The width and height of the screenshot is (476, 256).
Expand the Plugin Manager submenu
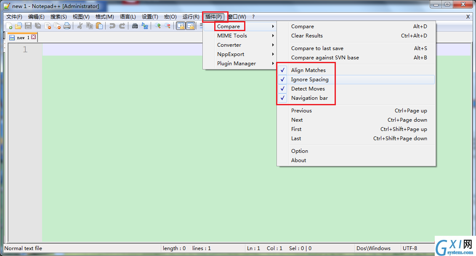240,64
